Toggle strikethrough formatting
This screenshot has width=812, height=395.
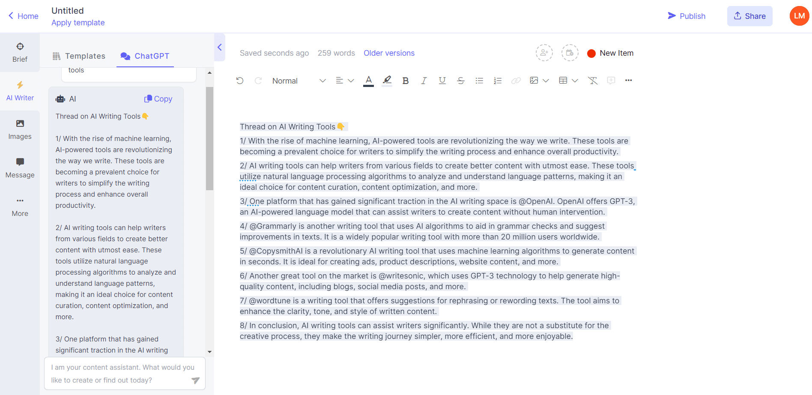[x=461, y=81]
